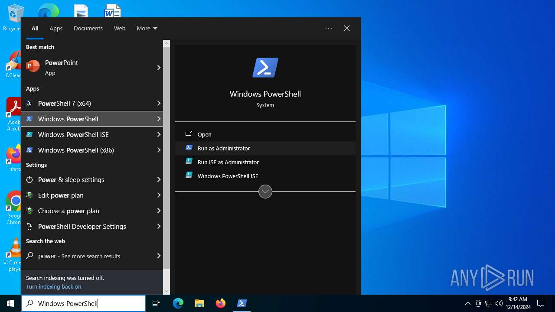Open File Explorer from taskbar
The width and height of the screenshot is (555, 312).
[199, 303]
